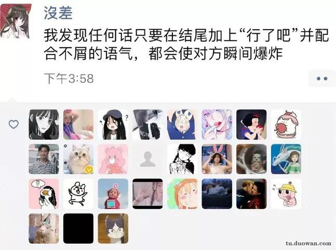
Task: Select the dancing white bear doodle avatar
Action: pyautogui.click(x=78, y=194)
